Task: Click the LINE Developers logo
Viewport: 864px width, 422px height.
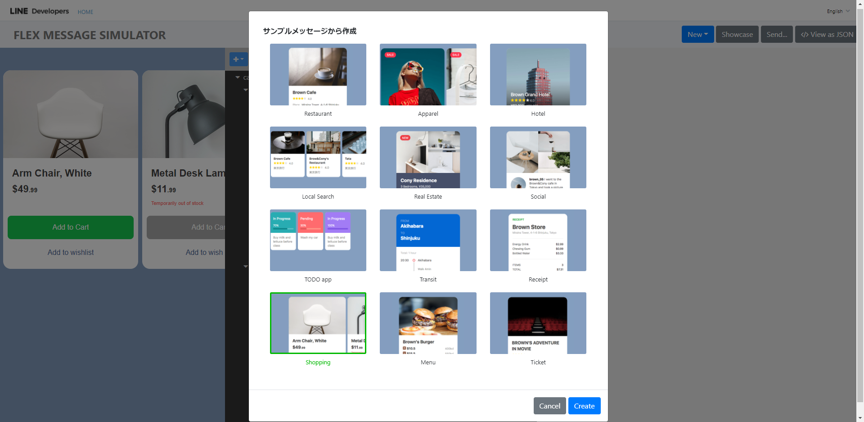Action: (x=39, y=11)
